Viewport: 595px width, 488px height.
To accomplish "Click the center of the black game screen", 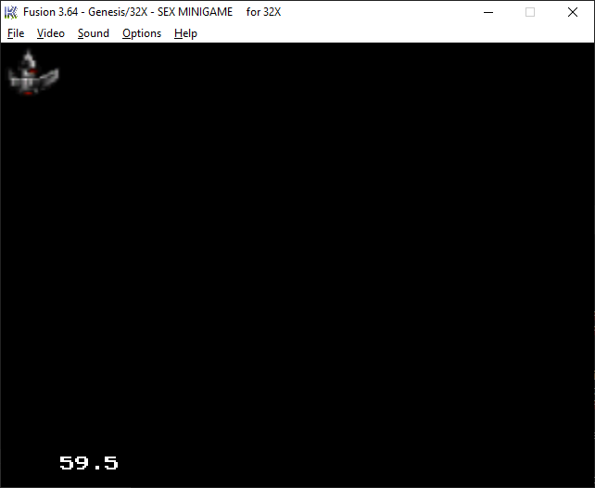I will (297, 264).
